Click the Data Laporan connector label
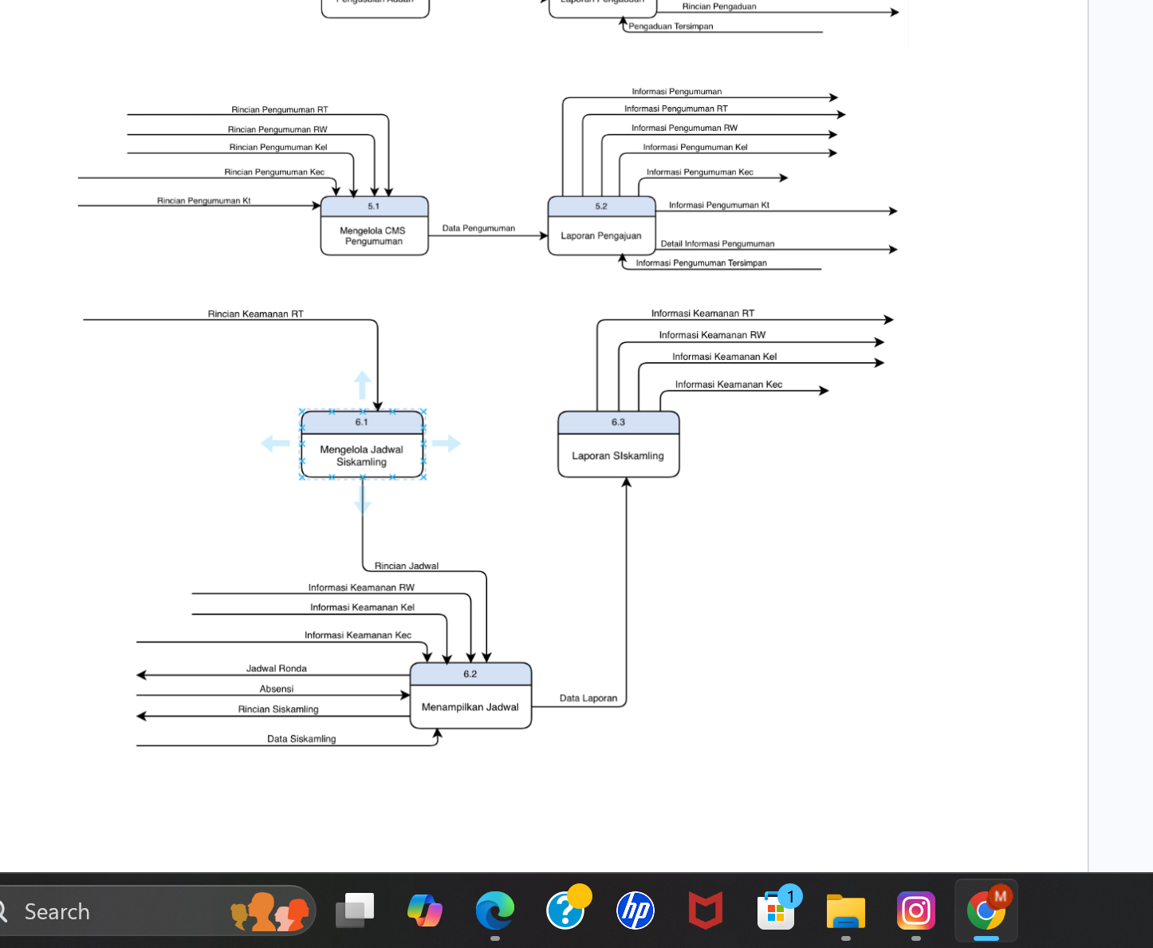Screen dimensions: 1153x948 click(588, 698)
